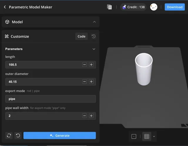Decrease the outer diameter value

point(85,82)
